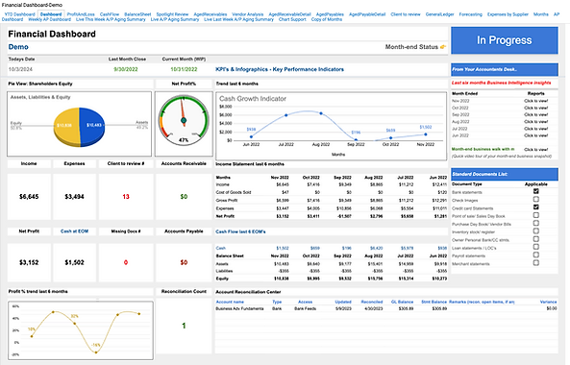Click the In Progress status button
Screen dimensions: 570x365
(505, 40)
